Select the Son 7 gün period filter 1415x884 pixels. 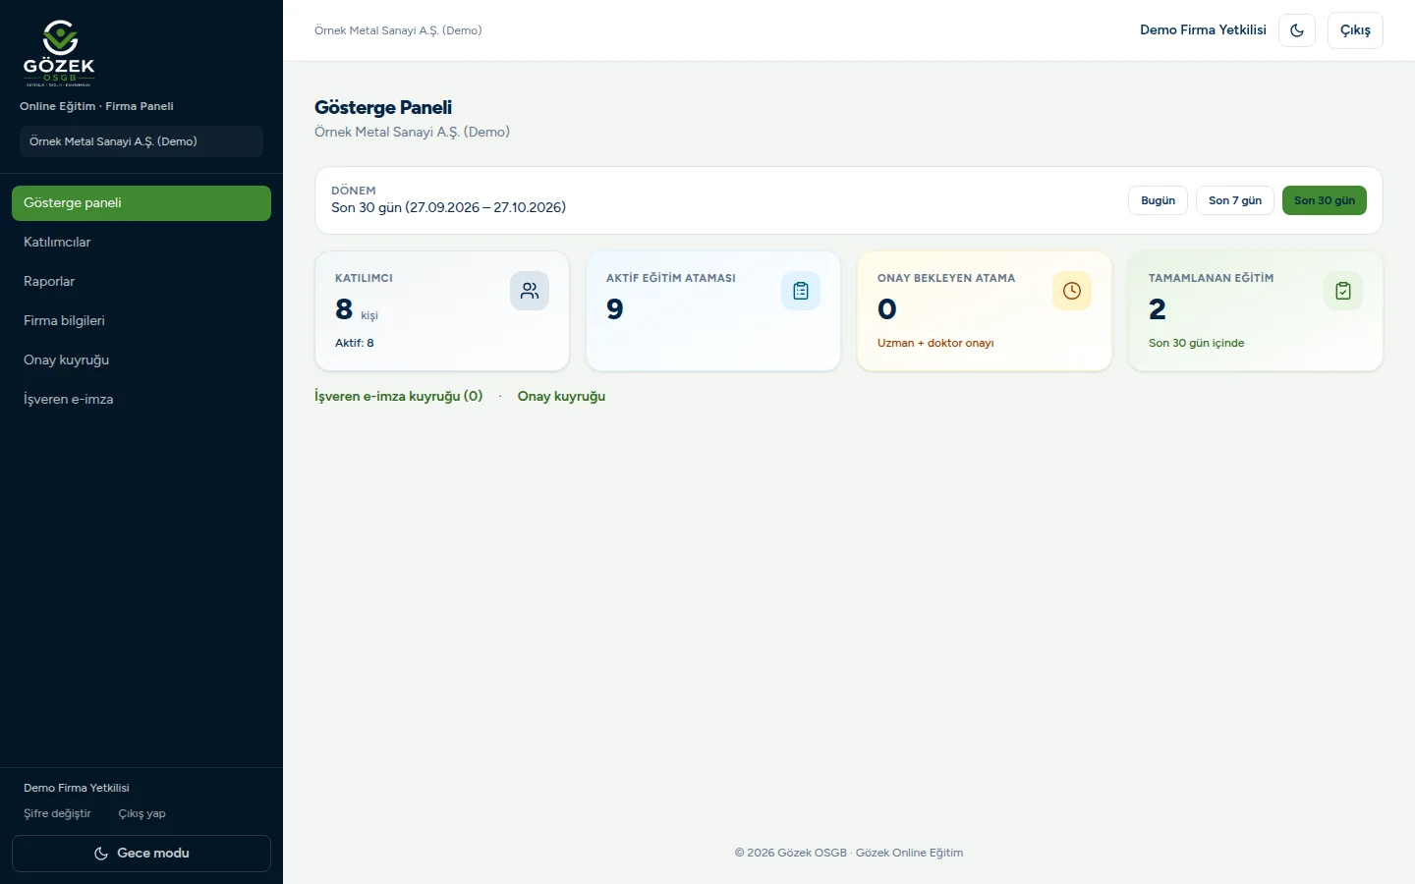(x=1235, y=200)
